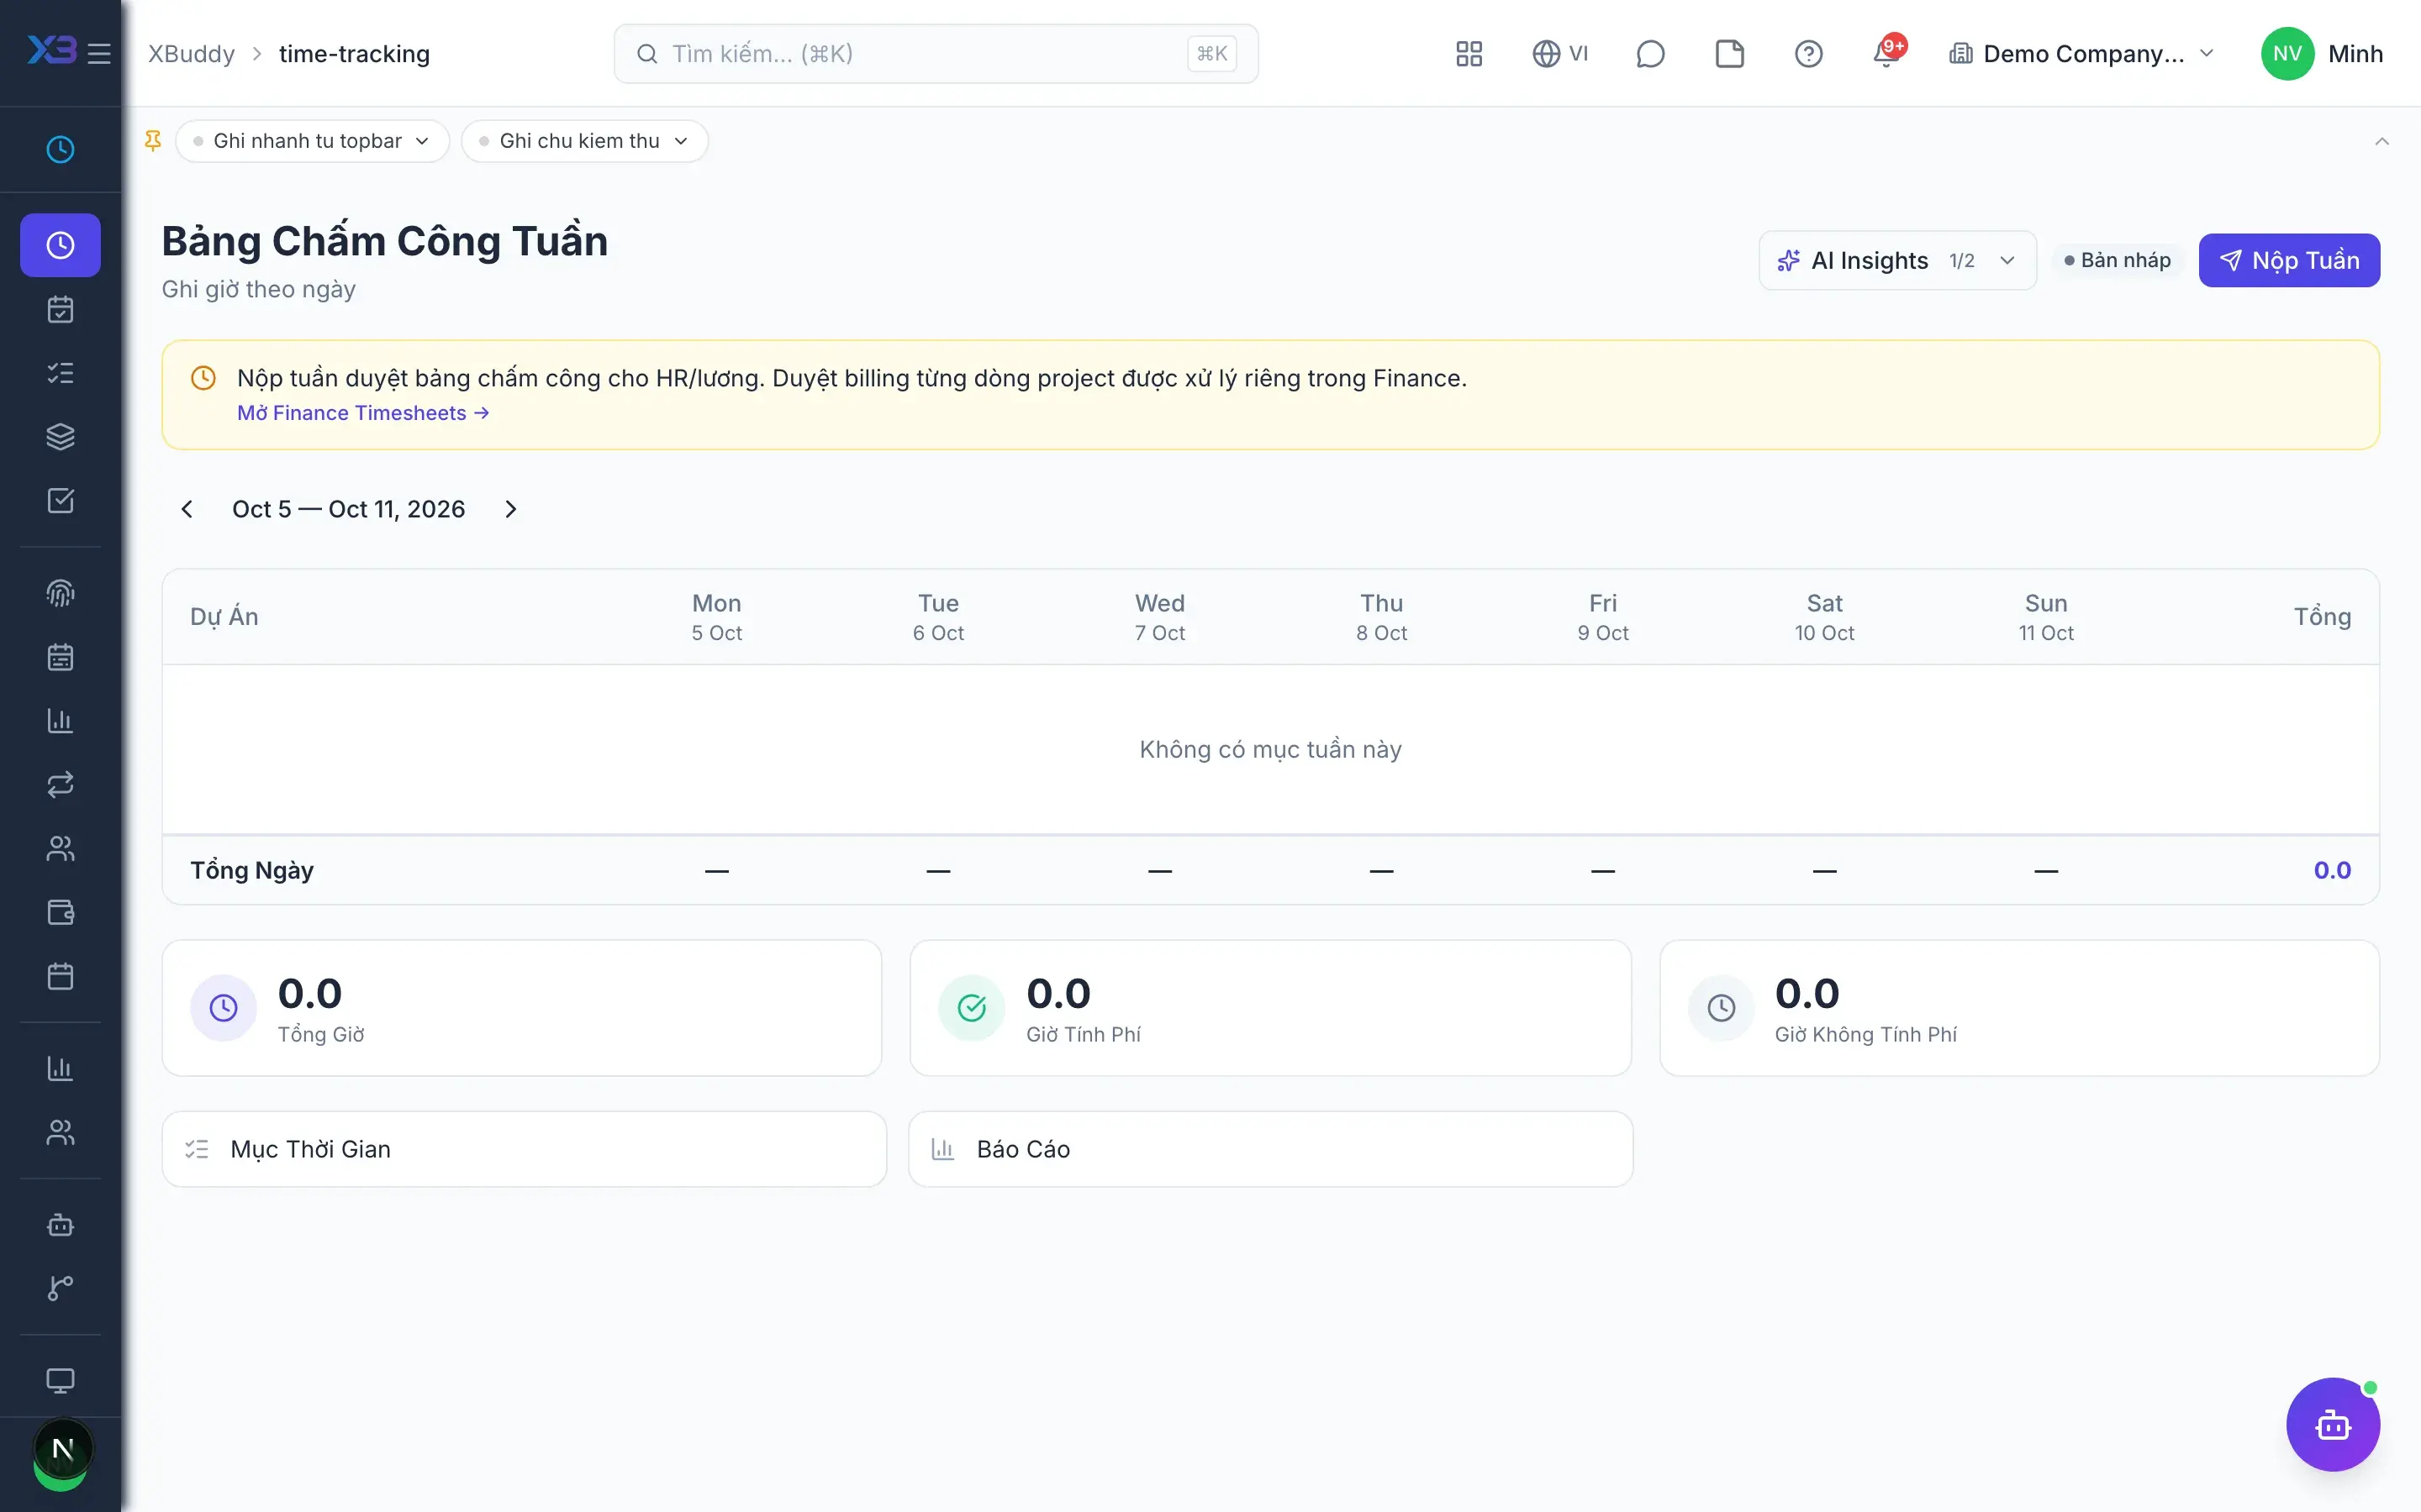Focus the Tìm kiếm search field
Viewport: 2421px width, 1512px height.
coord(936,54)
